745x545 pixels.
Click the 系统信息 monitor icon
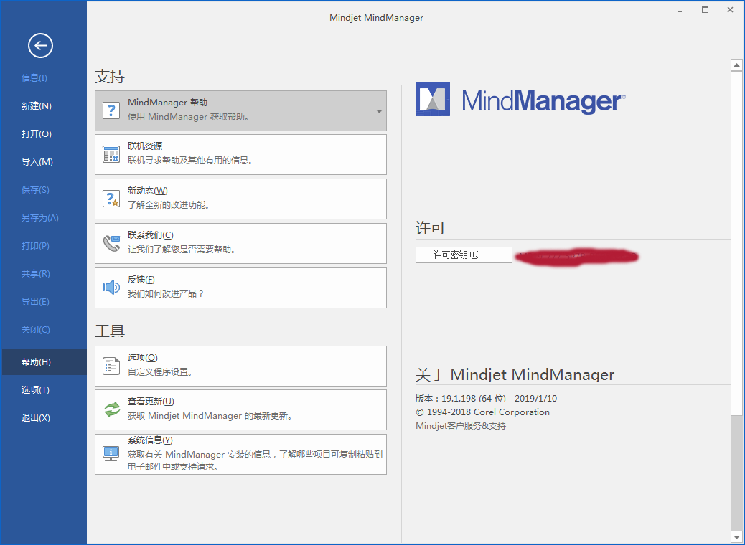click(111, 452)
